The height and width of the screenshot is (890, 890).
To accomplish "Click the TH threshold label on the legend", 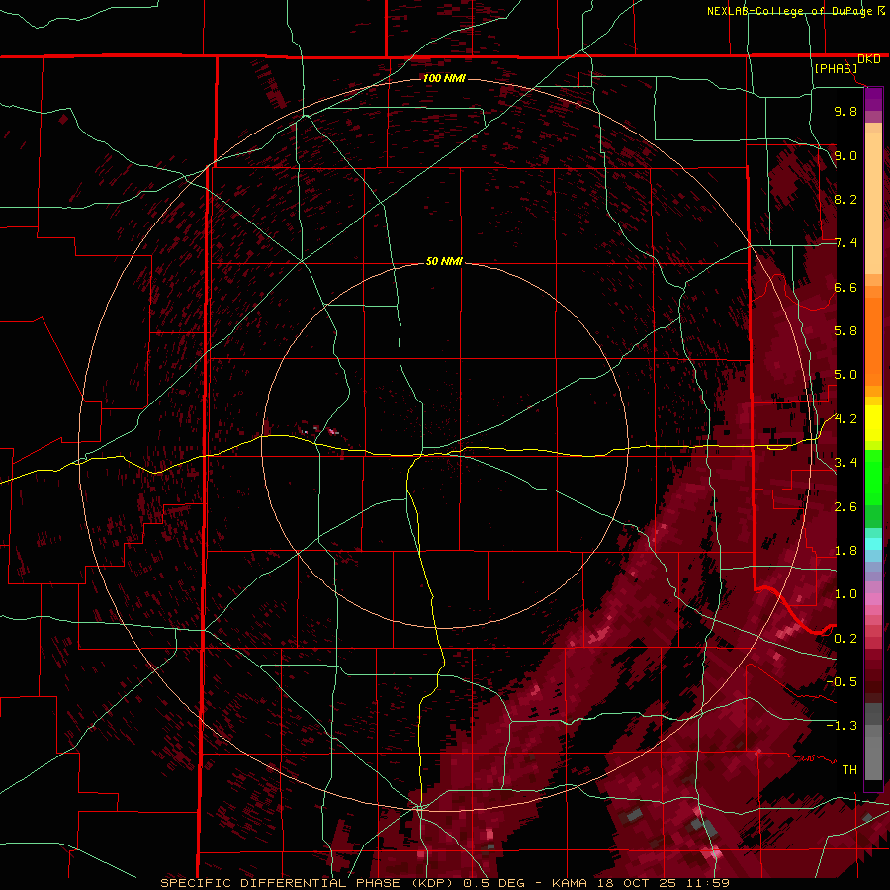I will click(849, 770).
